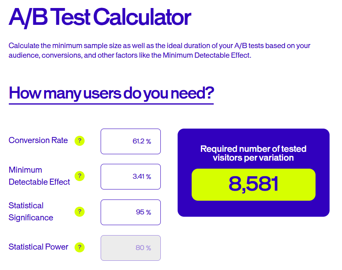The image size is (342, 270).
Task: Click the Statistical Power label
Action: [x=38, y=247]
